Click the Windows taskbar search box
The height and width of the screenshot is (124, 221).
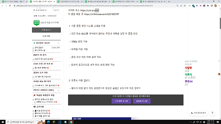(x=23, y=122)
